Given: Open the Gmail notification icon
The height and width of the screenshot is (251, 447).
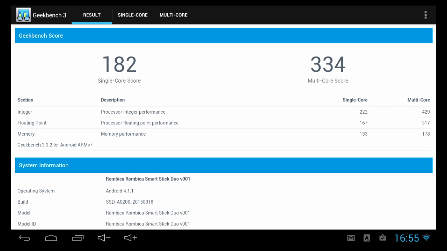Looking at the screenshot, I should (351, 238).
